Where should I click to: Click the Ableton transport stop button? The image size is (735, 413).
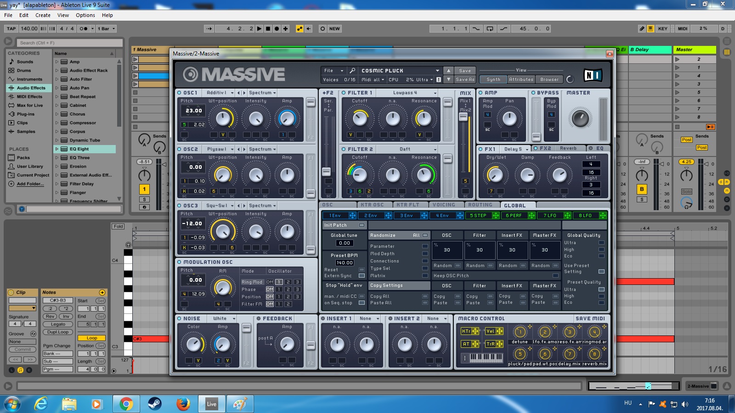coord(268,28)
